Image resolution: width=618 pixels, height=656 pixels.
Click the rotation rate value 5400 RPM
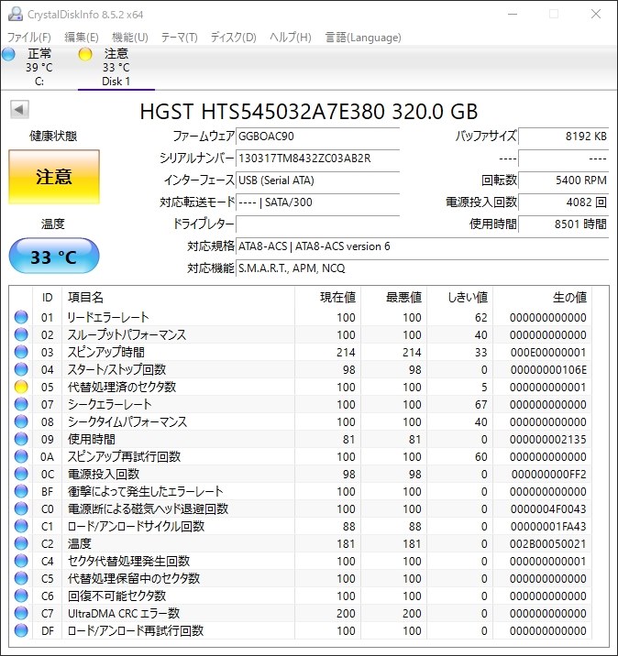click(564, 180)
